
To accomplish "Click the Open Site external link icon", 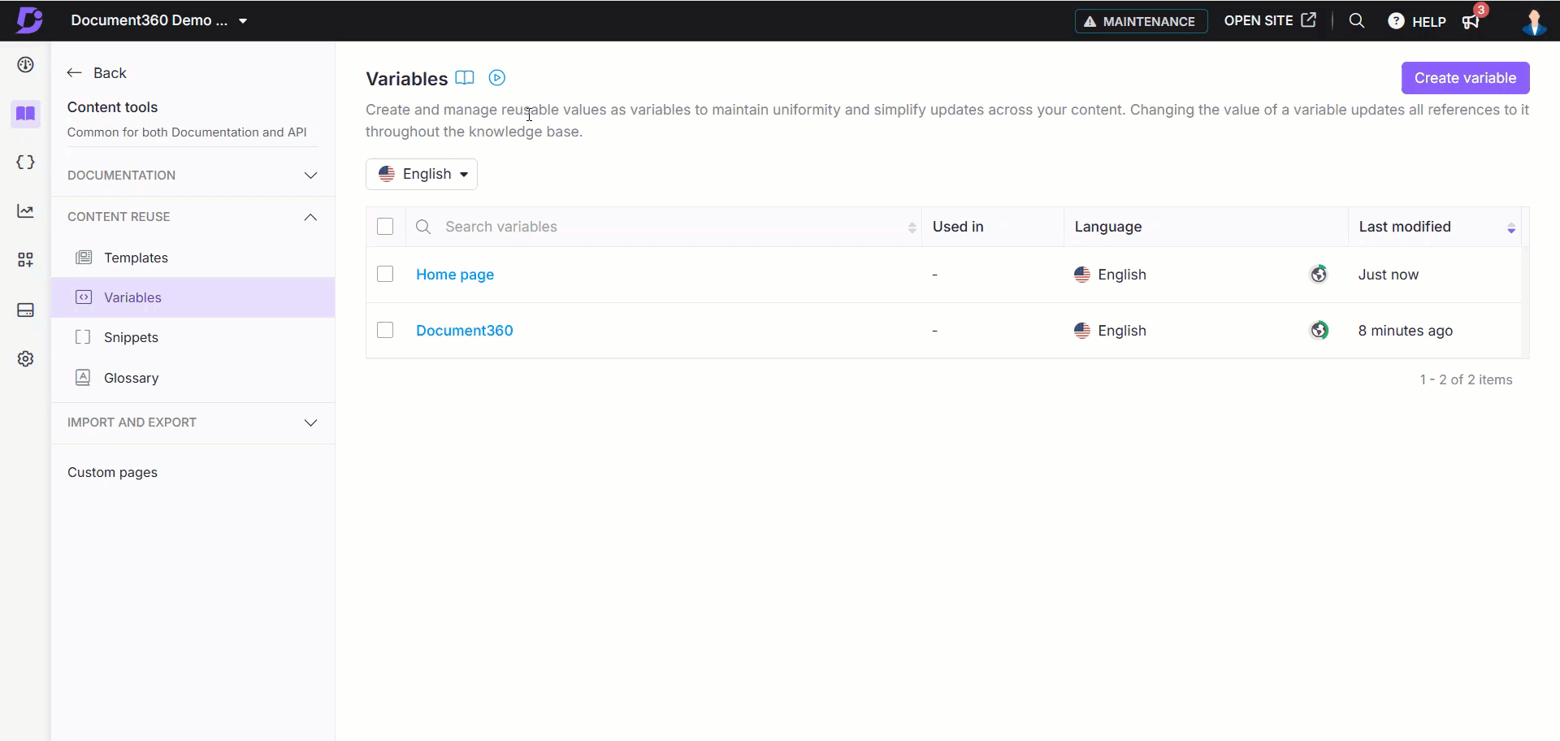I will click(x=1308, y=20).
